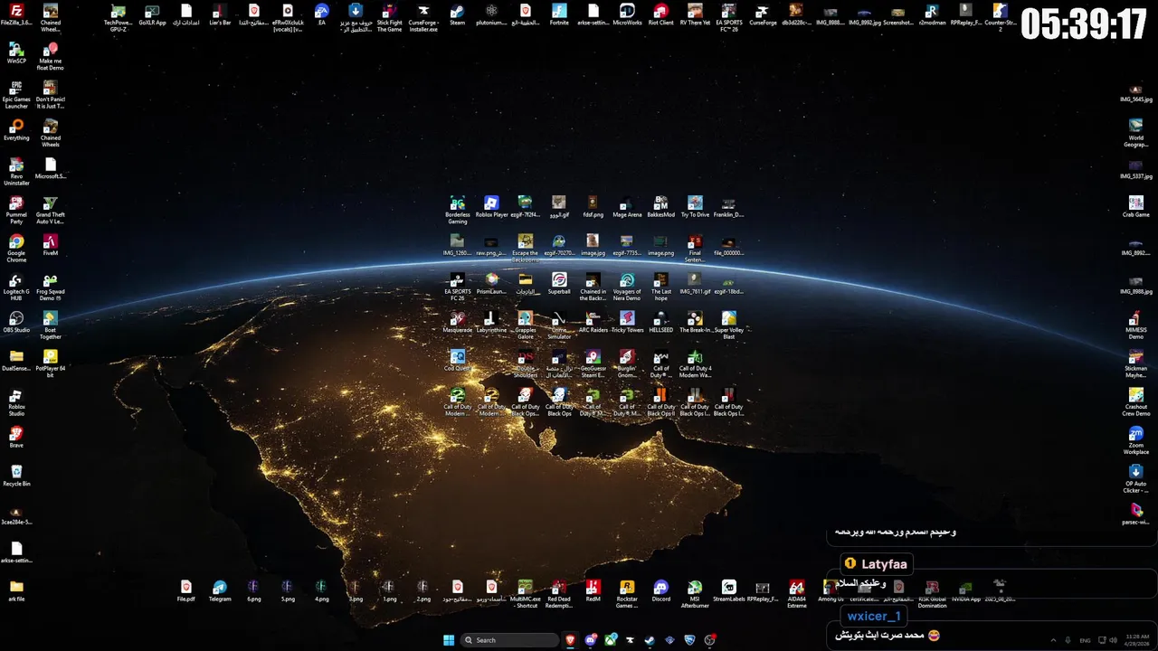The height and width of the screenshot is (651, 1158).
Task: Open the Logitech G HUB shortcut
Action: 16,286
